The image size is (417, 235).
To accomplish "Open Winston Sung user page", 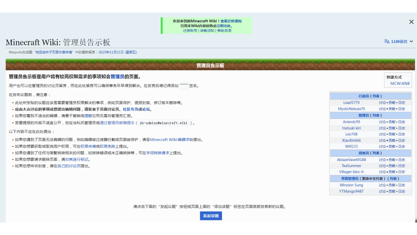I will coord(351,185).
